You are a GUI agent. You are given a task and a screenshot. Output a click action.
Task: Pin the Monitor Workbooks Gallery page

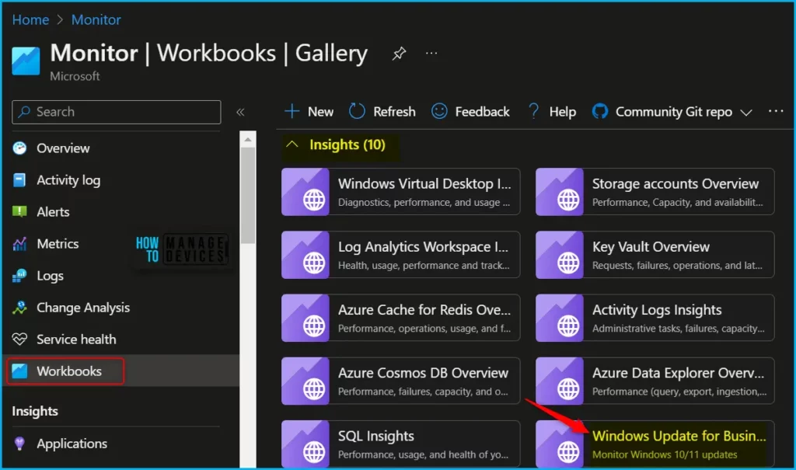(399, 53)
